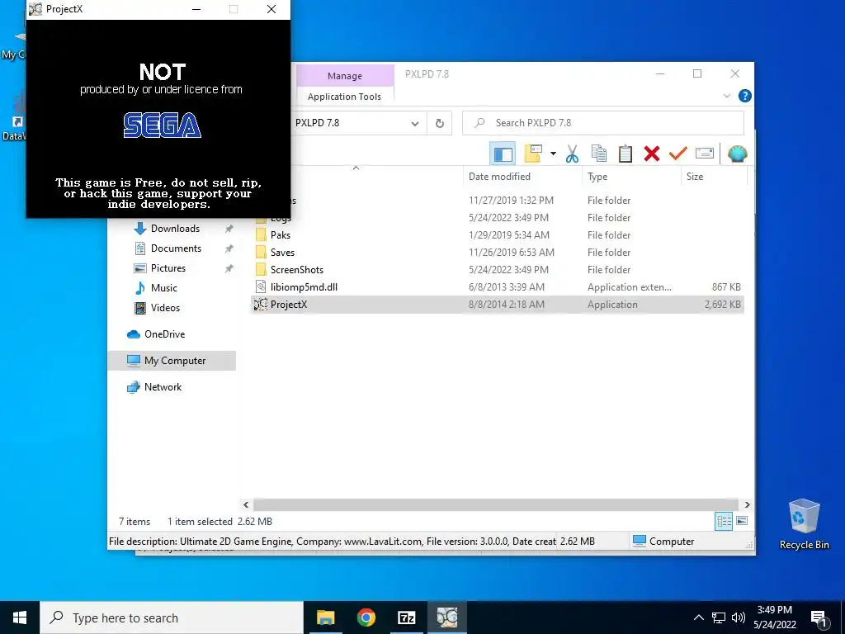Toggle the preview pane layout icon

pyautogui.click(x=503, y=154)
